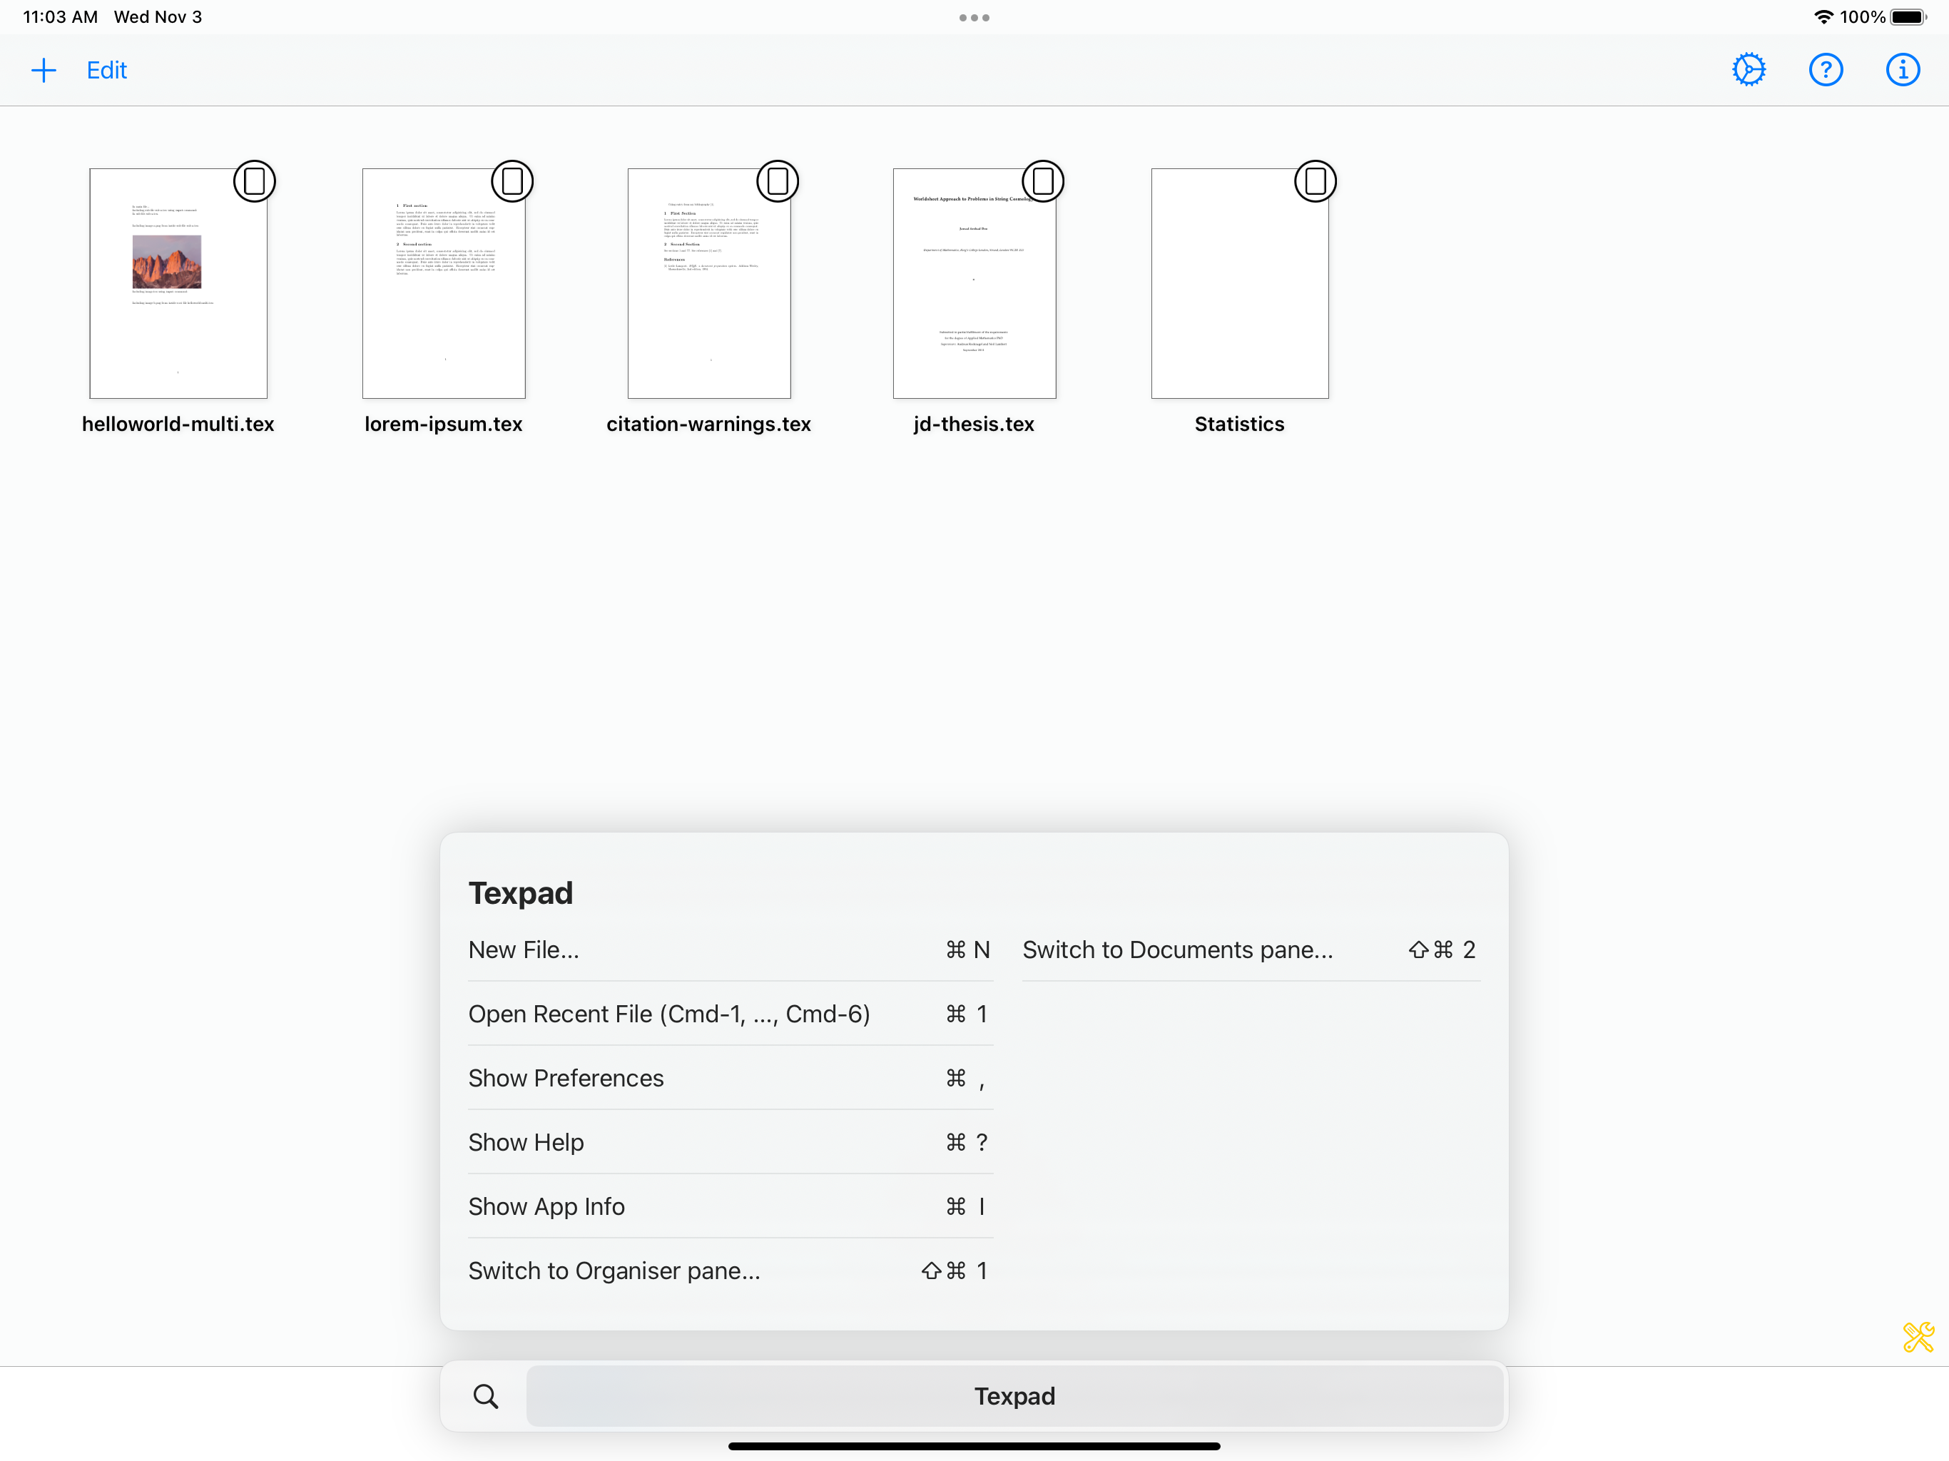This screenshot has width=1949, height=1461.
Task: Tap device badge on jd-thesis.tex
Action: 1043,181
